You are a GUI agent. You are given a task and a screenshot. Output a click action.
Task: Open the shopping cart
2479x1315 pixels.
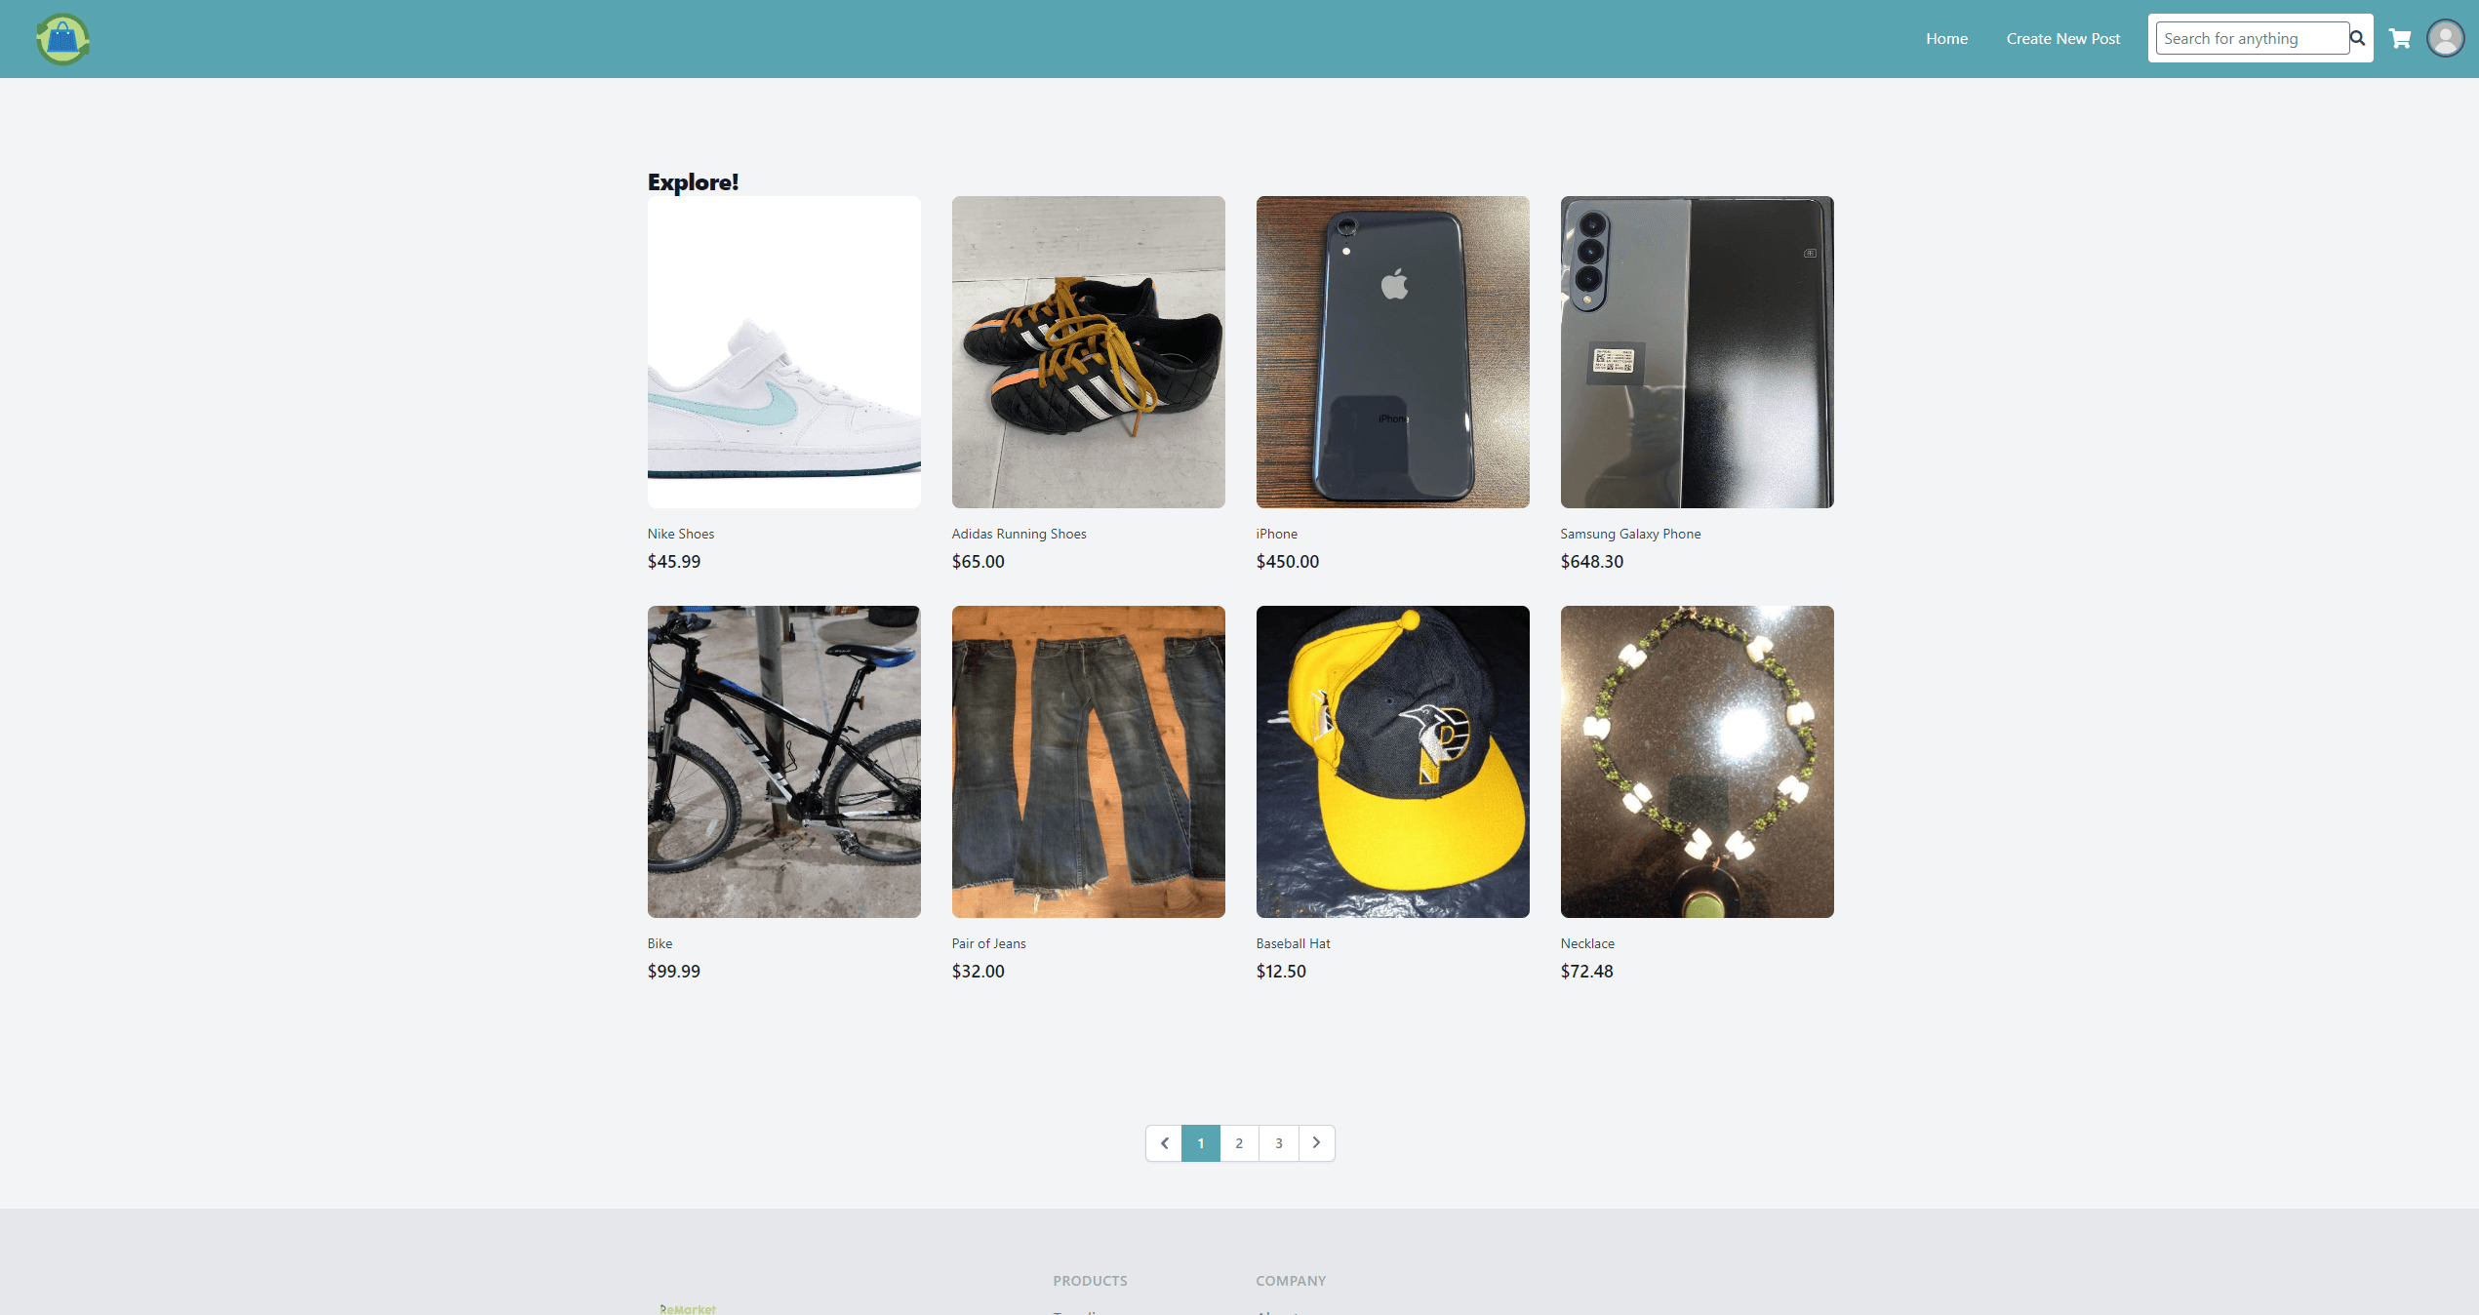[2400, 39]
